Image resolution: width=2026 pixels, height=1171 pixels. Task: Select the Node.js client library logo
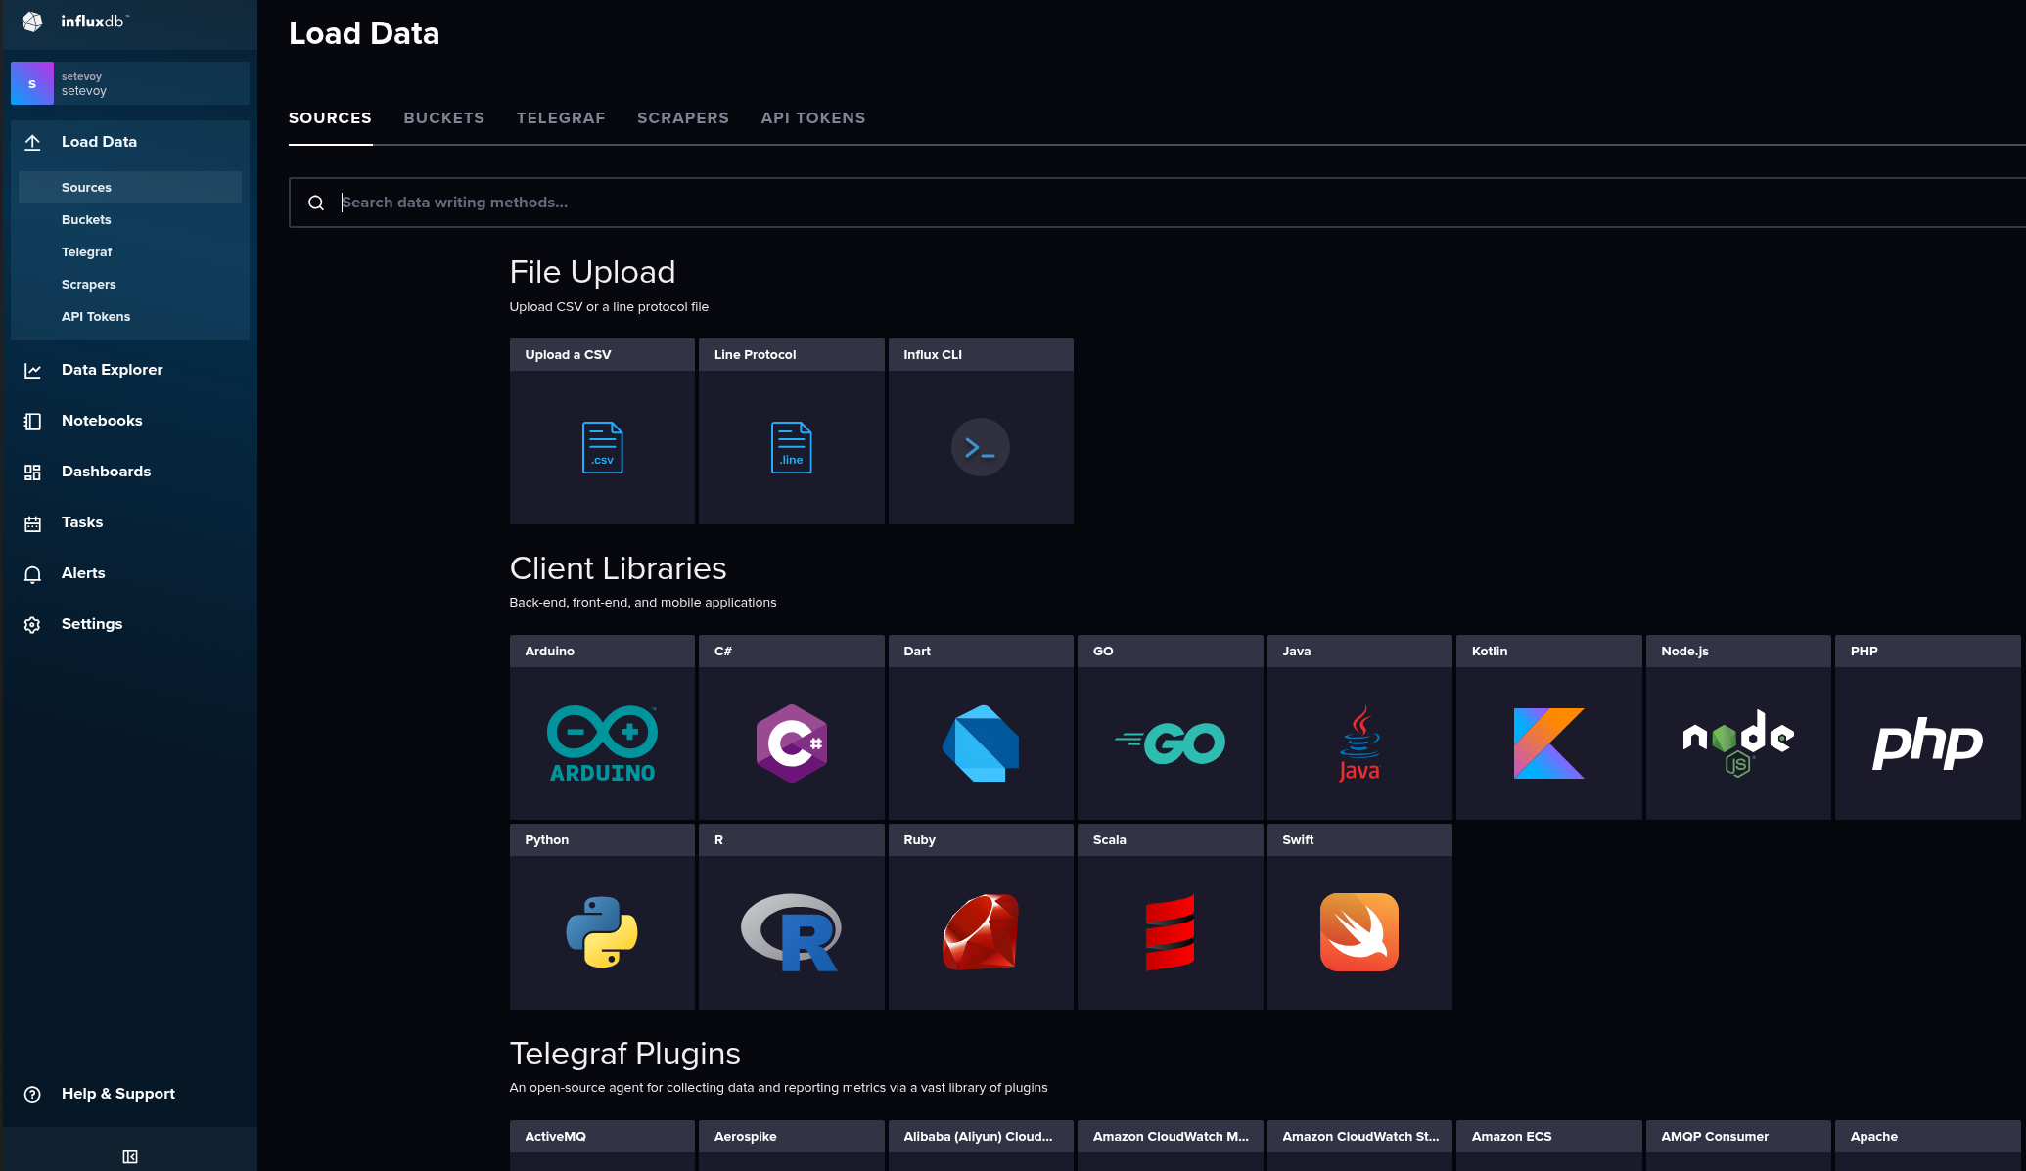pos(1737,743)
